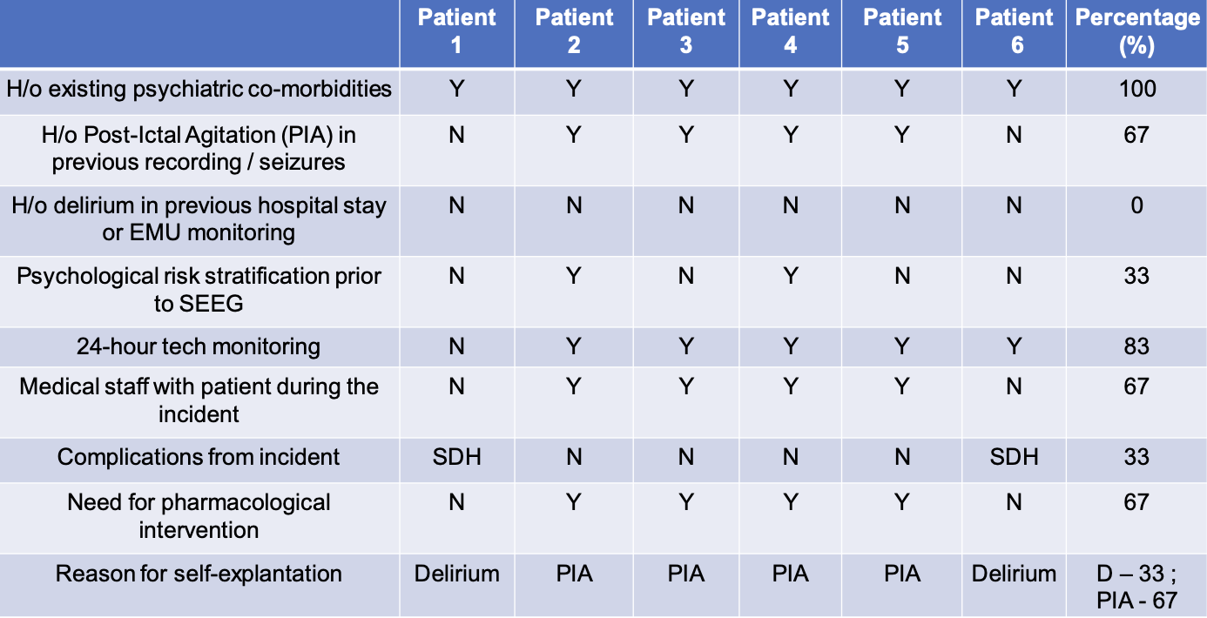Click the 'Complications from incident' row label
Viewport: 1207px width, 618px height.
199,458
